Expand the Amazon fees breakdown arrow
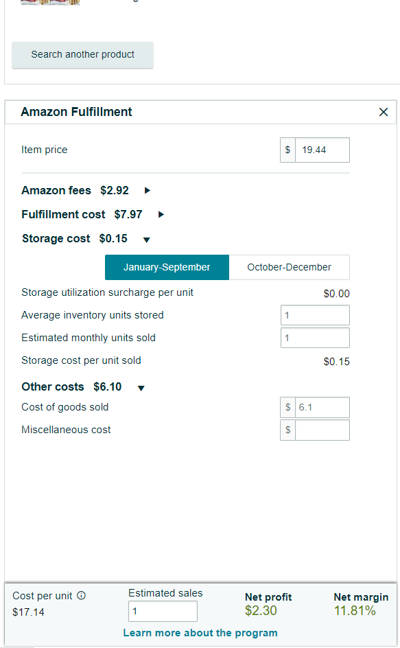The height and width of the screenshot is (648, 400). pos(148,191)
